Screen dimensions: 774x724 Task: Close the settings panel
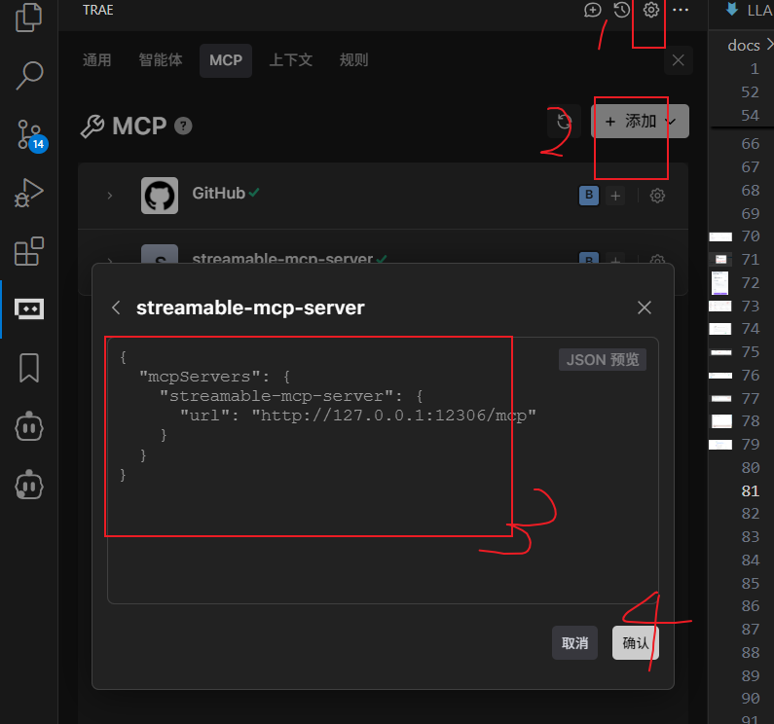(679, 60)
